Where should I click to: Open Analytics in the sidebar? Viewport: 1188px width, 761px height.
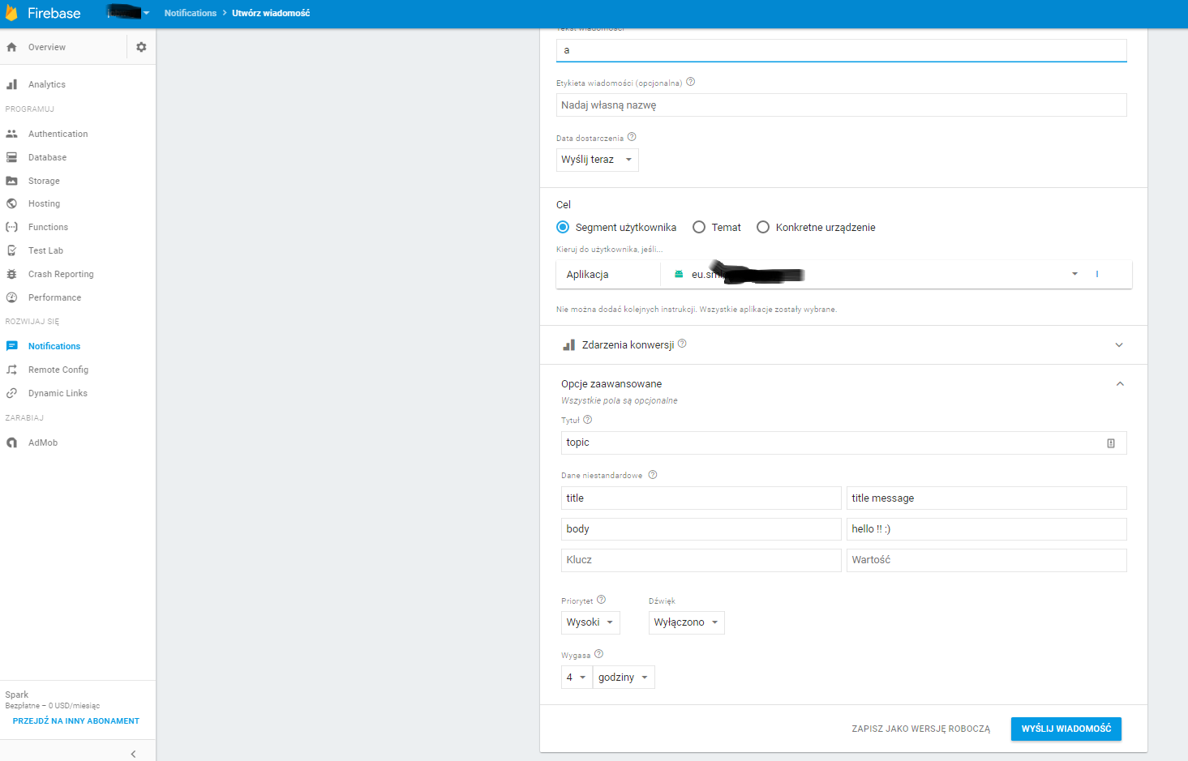click(x=47, y=84)
